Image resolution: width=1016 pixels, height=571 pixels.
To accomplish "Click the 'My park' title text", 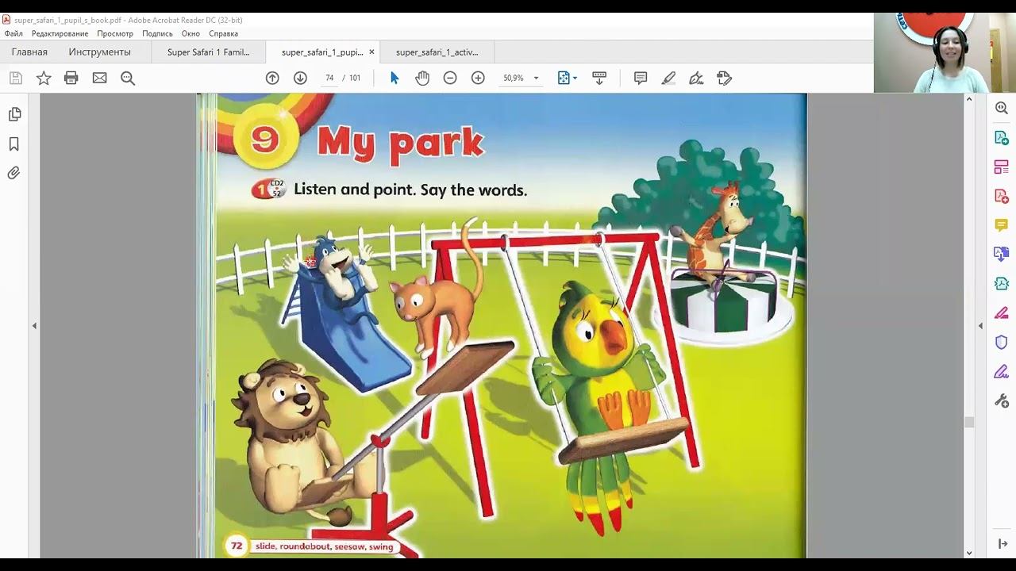I will point(400,144).
